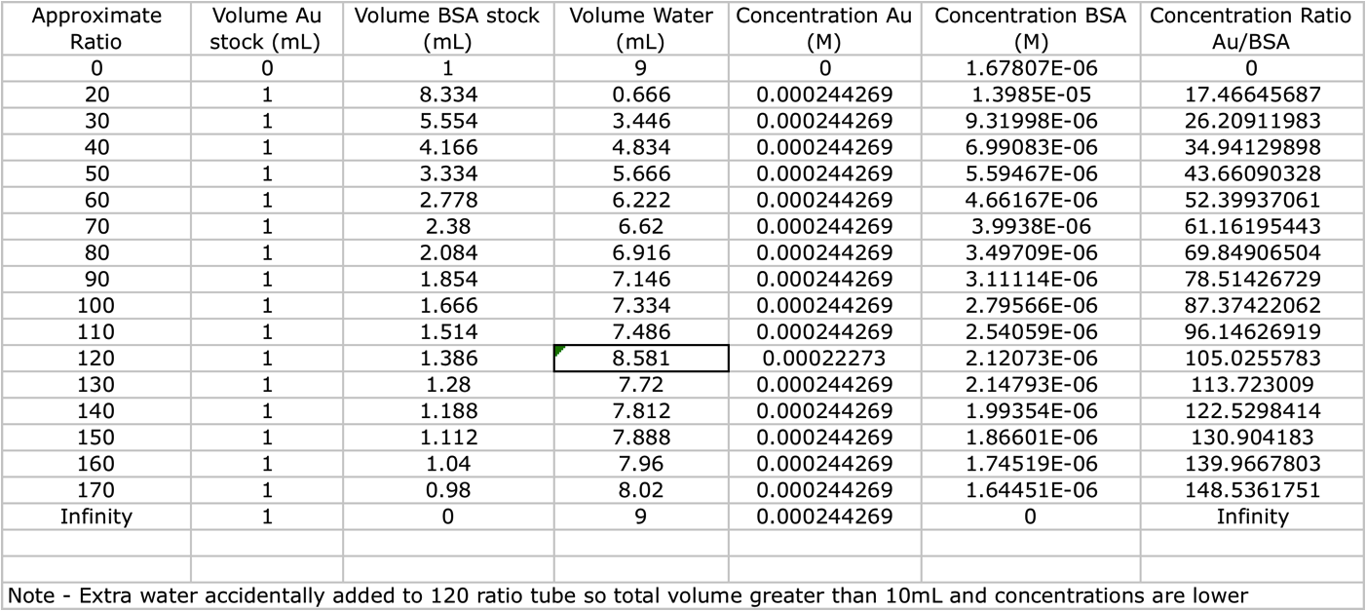Select water volume 0.666 cell

click(x=640, y=95)
